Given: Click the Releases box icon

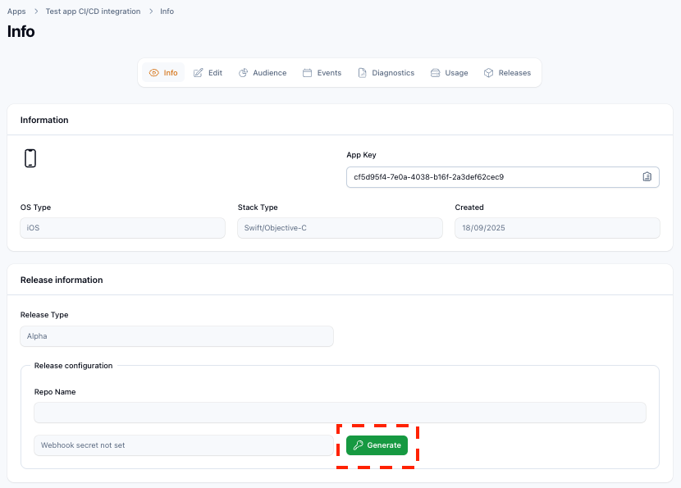Looking at the screenshot, I should tap(488, 73).
